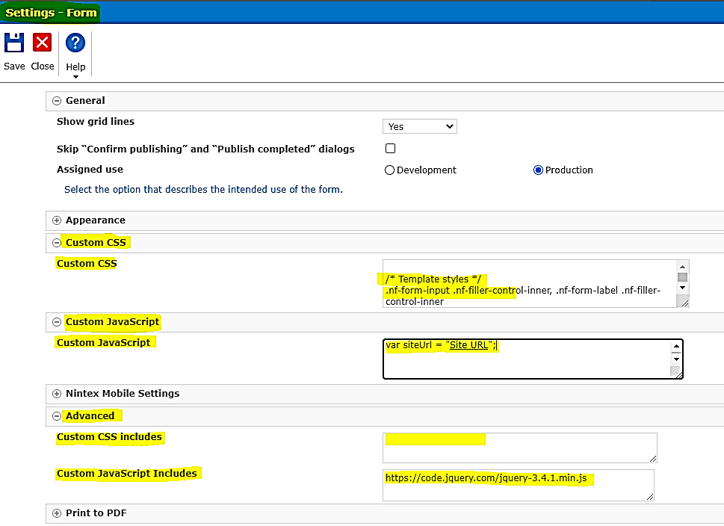
Task: Select the Production radio button
Action: pos(538,170)
